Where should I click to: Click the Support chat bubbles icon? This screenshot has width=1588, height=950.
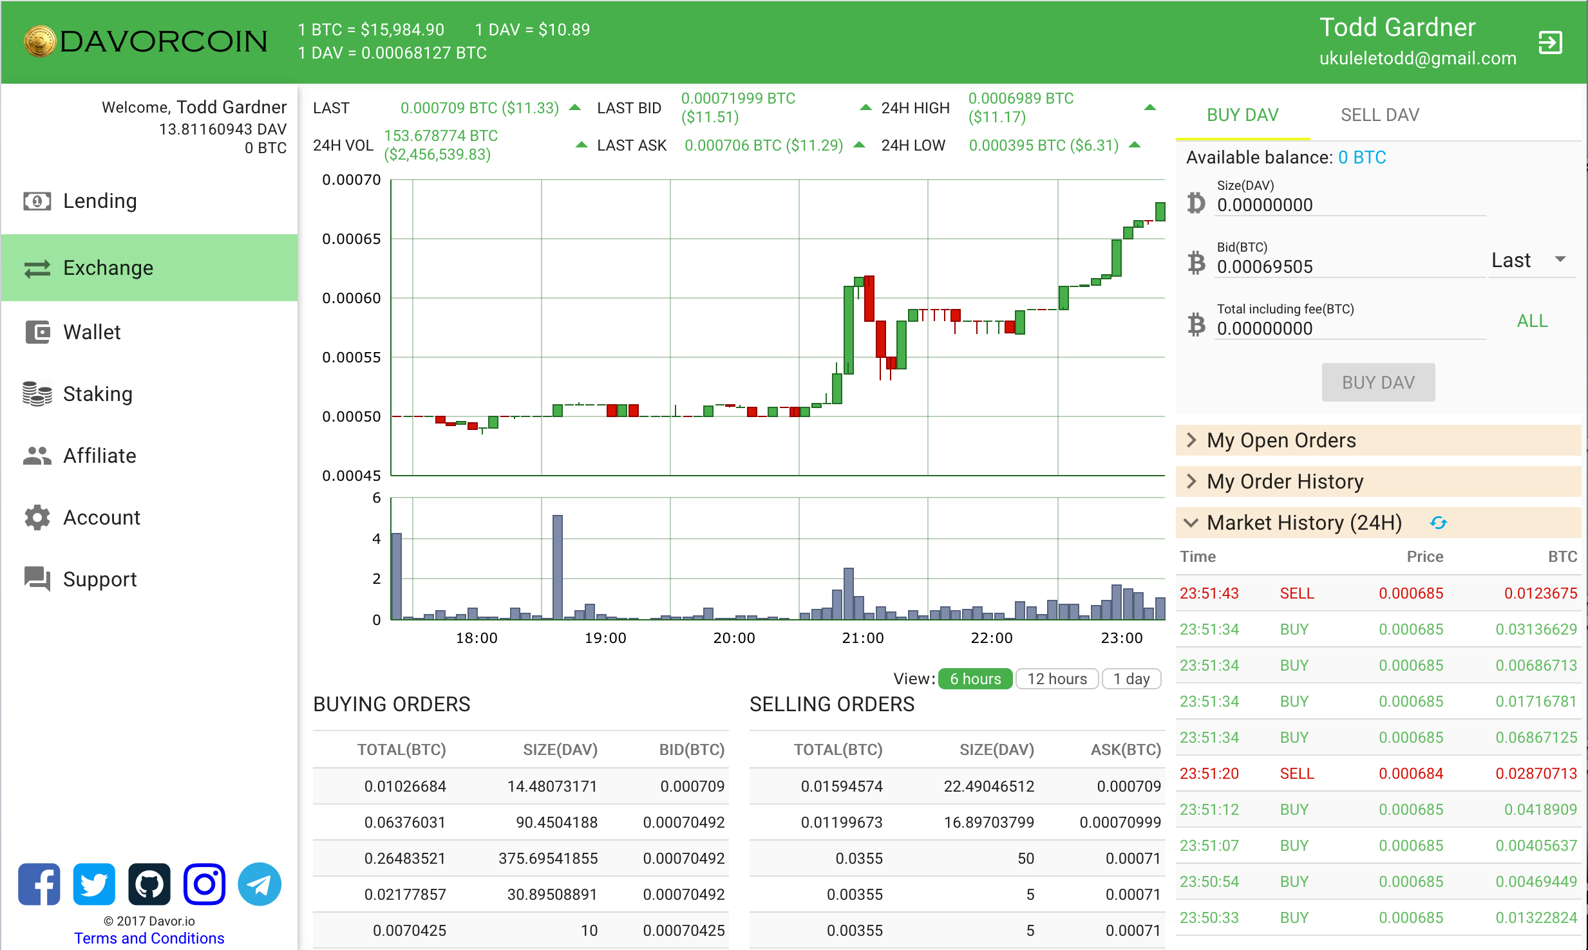pos(37,579)
